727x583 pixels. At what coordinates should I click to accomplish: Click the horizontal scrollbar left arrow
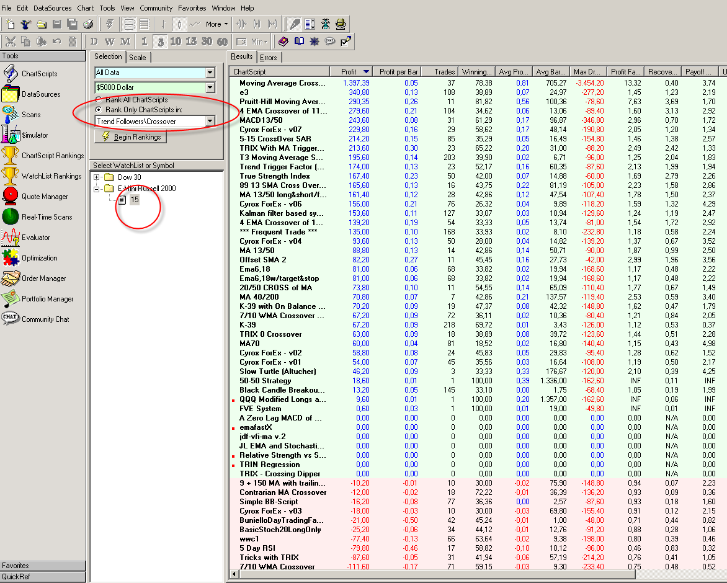click(234, 575)
